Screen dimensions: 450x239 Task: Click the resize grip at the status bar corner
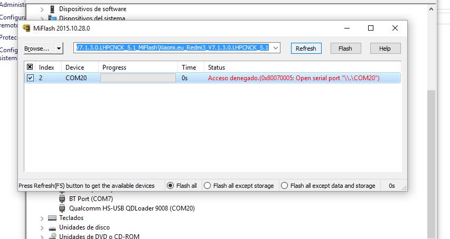pyautogui.click(x=404, y=188)
